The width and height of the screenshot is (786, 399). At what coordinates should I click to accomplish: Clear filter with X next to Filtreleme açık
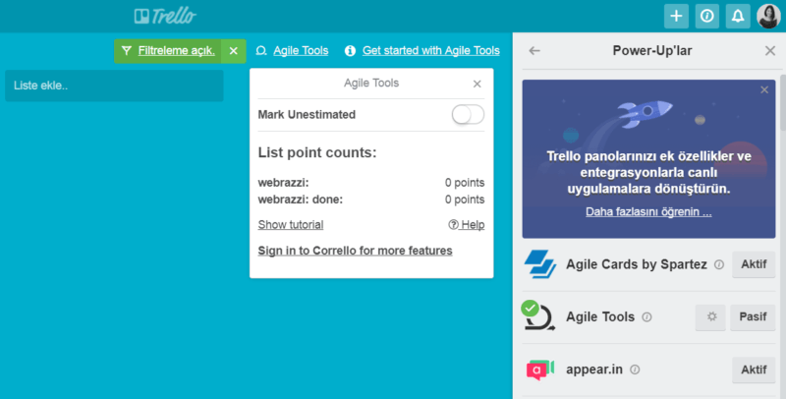(233, 50)
